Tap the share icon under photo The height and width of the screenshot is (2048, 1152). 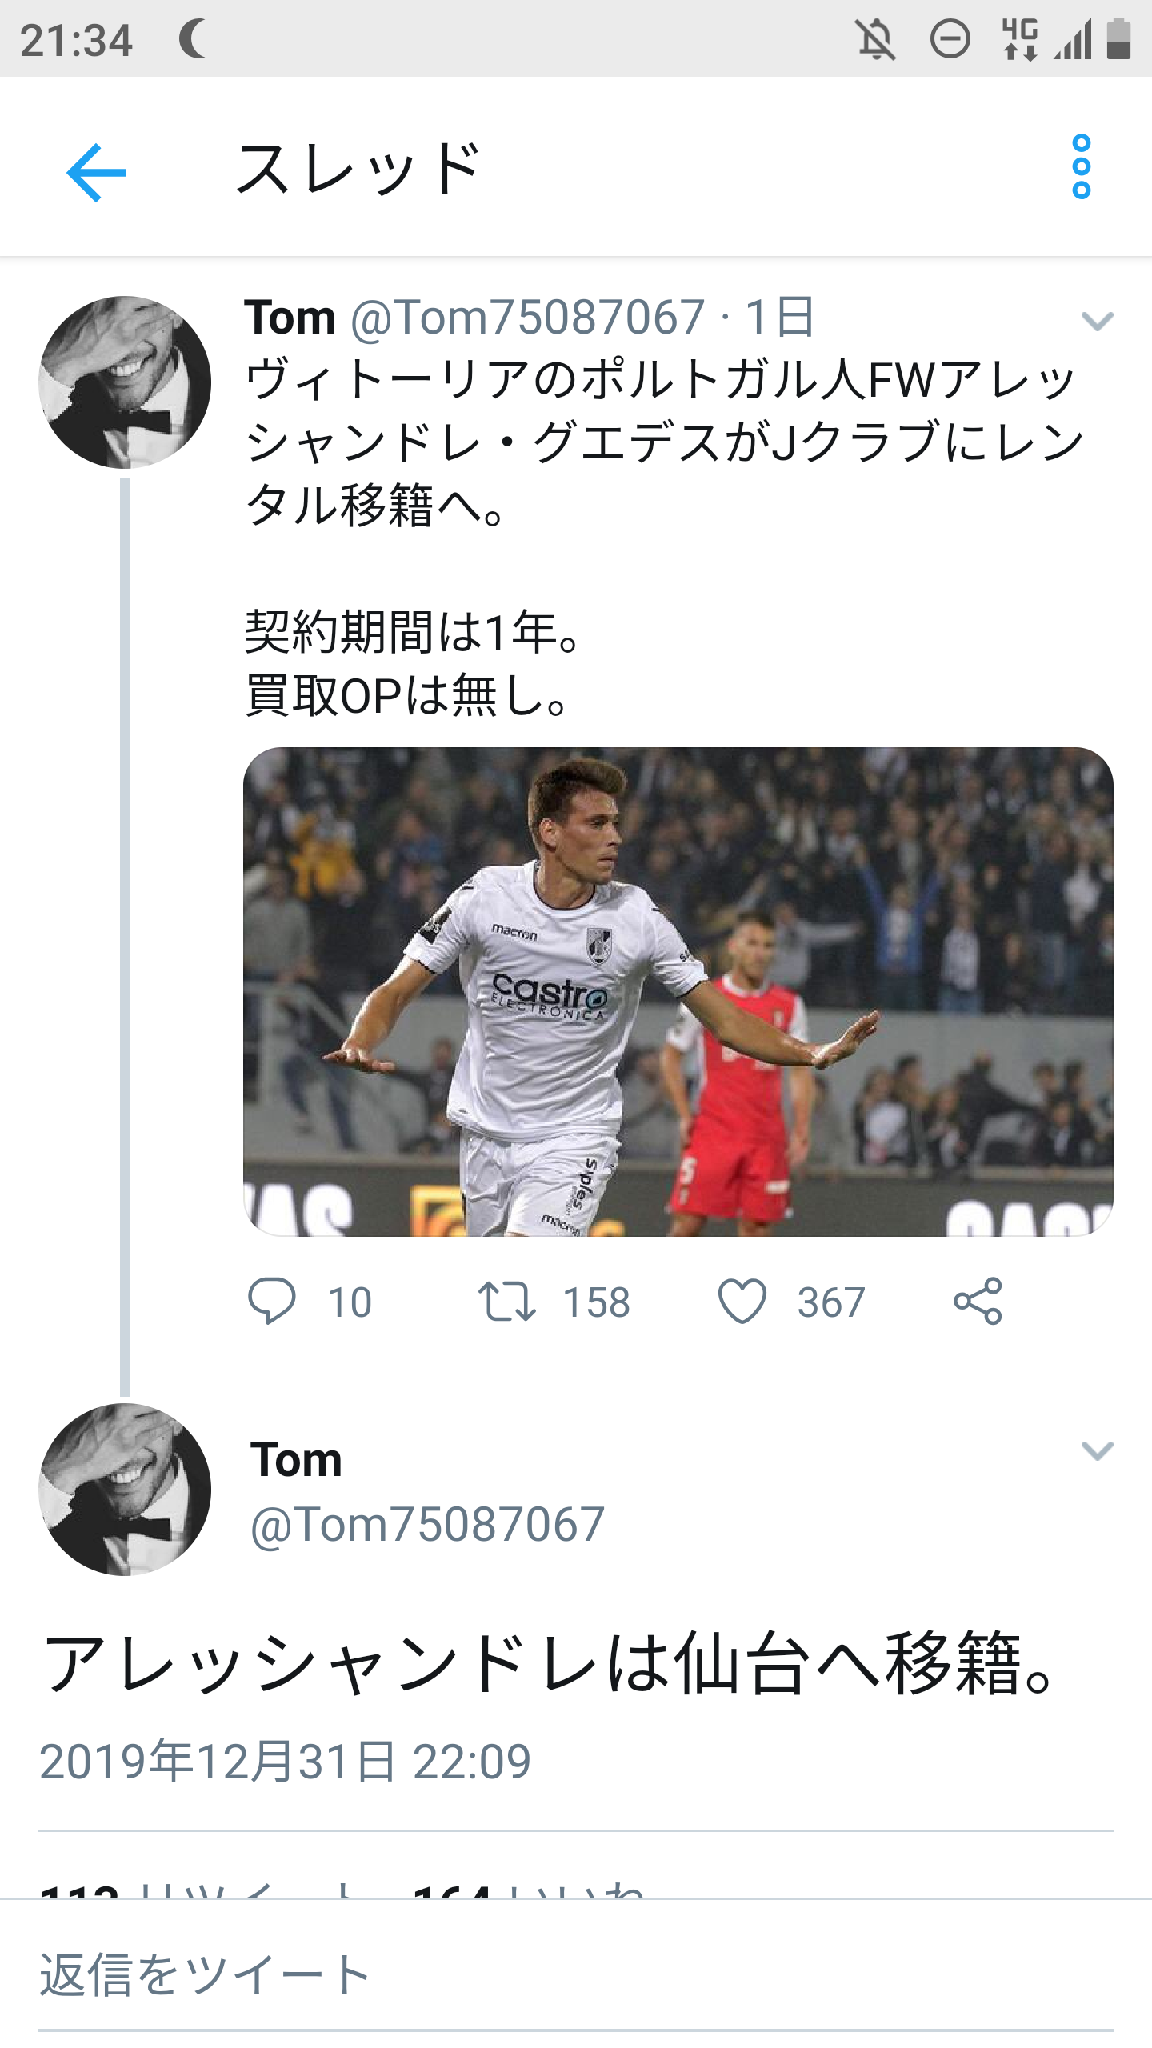pyautogui.click(x=978, y=1301)
